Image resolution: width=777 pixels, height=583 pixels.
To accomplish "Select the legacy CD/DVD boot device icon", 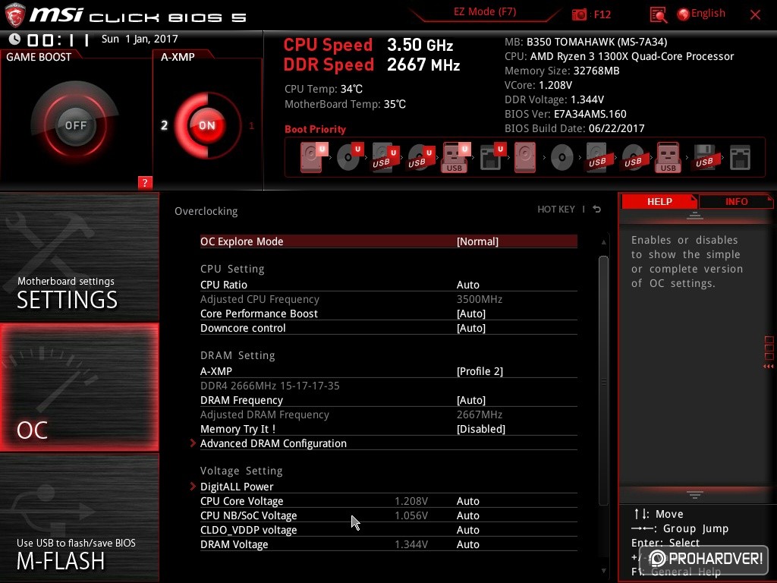I will click(x=562, y=158).
